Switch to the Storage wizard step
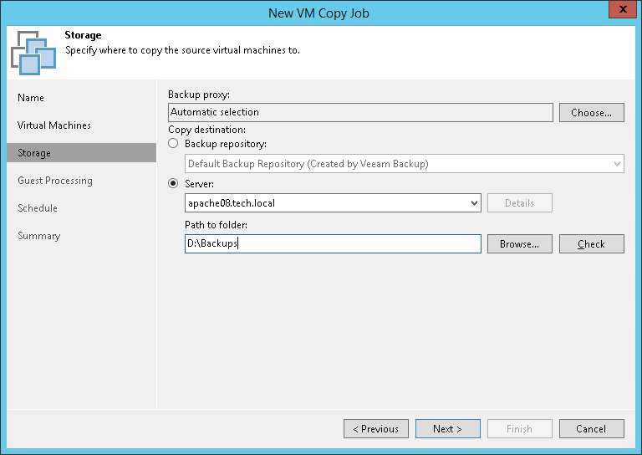 34,153
